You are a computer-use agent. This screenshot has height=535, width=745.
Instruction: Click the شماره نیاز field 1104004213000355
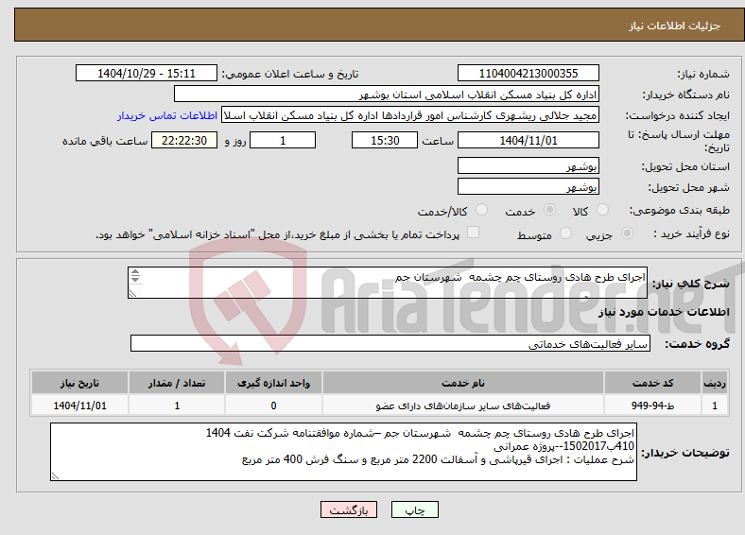(x=528, y=73)
